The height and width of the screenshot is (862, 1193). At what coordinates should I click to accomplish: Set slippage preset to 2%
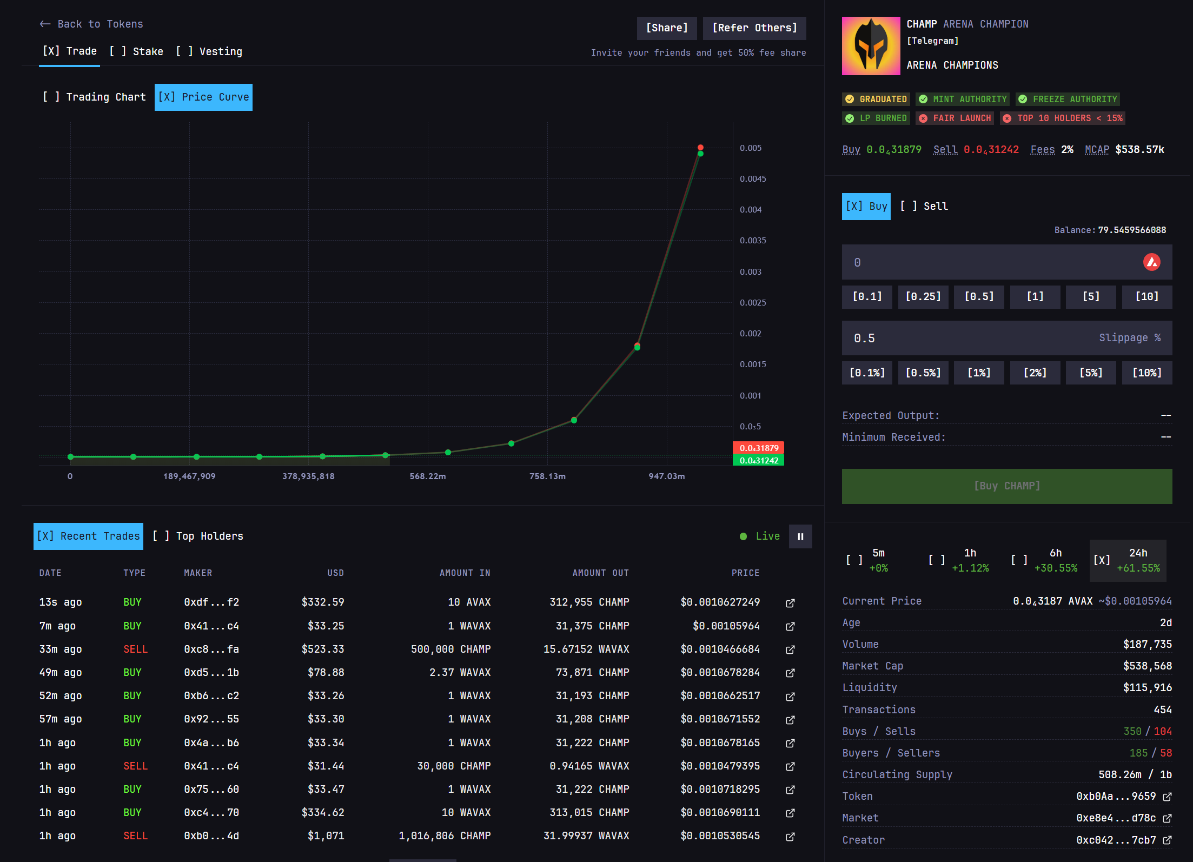[1035, 373]
